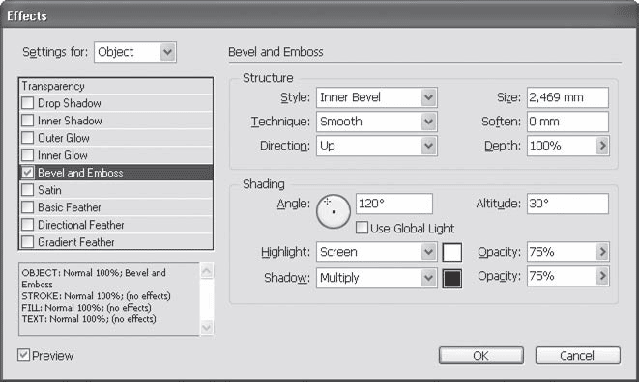Viewport: 639px width, 382px height.
Task: Click scroll down arrow in effects summary
Action: pos(207,327)
